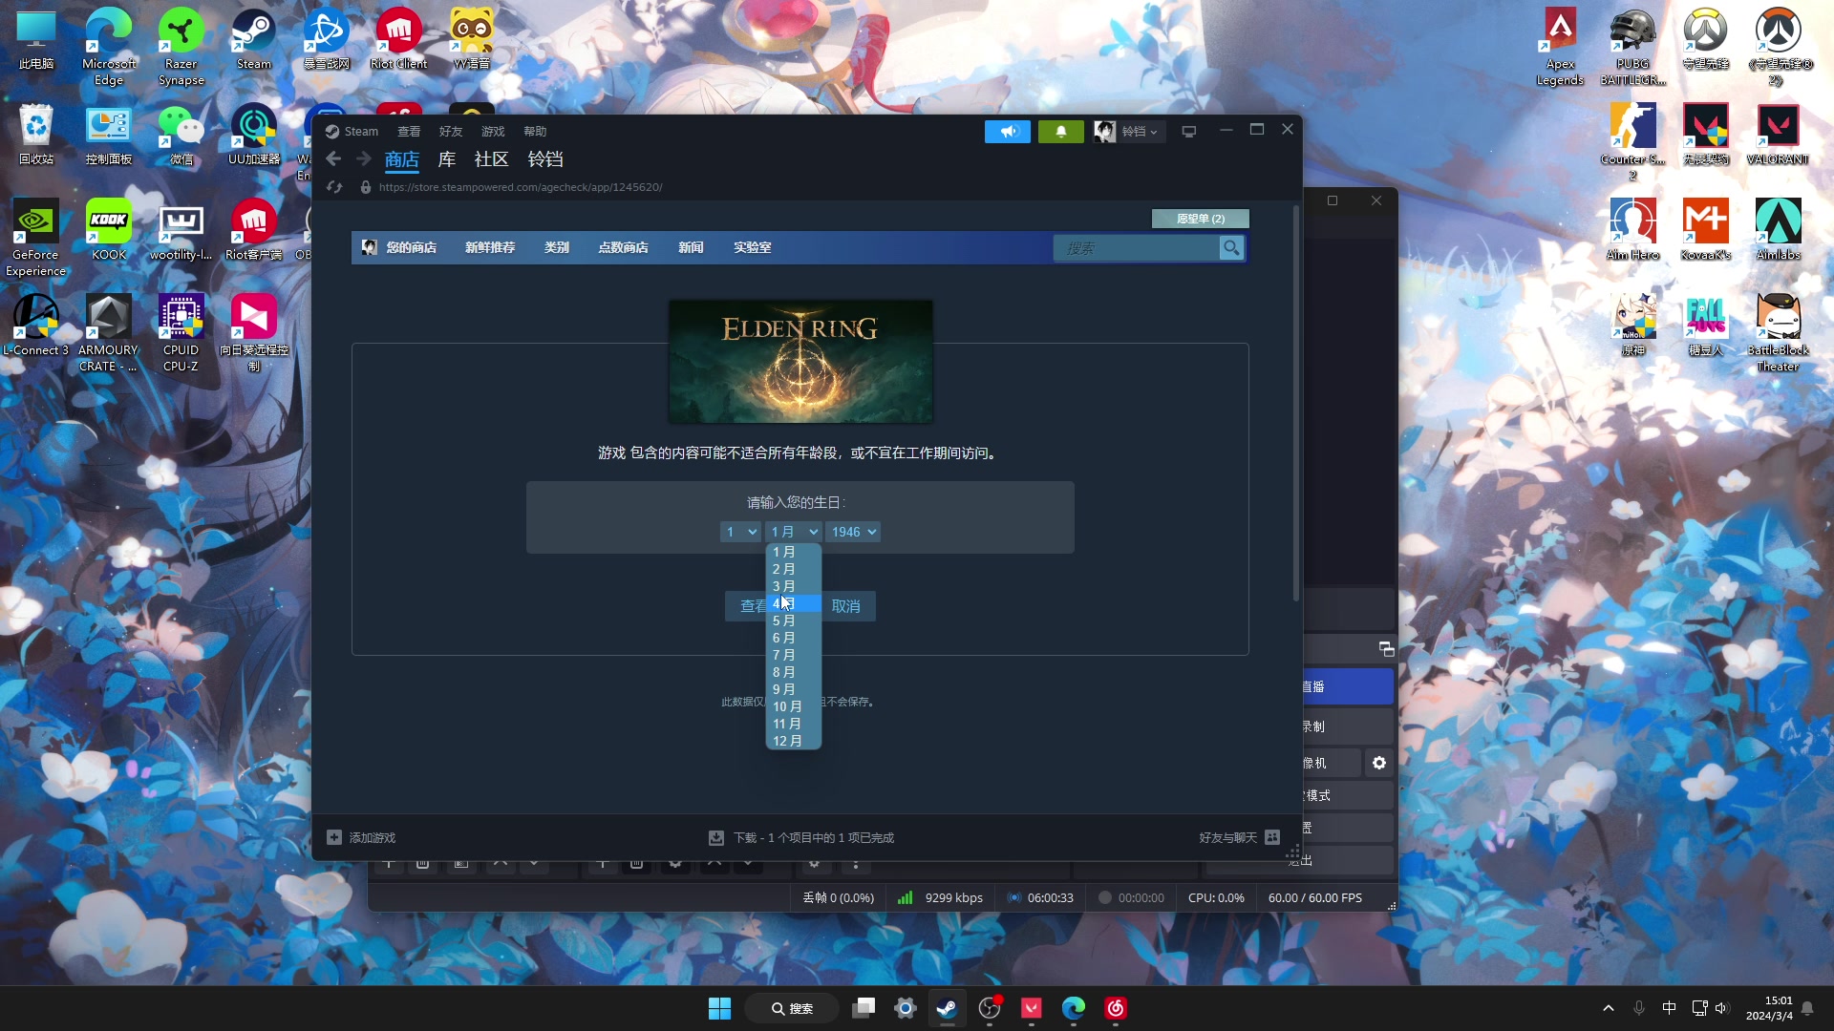Go back in Steam navigation
Viewport: 1834px width, 1031px height.
pyautogui.click(x=333, y=159)
